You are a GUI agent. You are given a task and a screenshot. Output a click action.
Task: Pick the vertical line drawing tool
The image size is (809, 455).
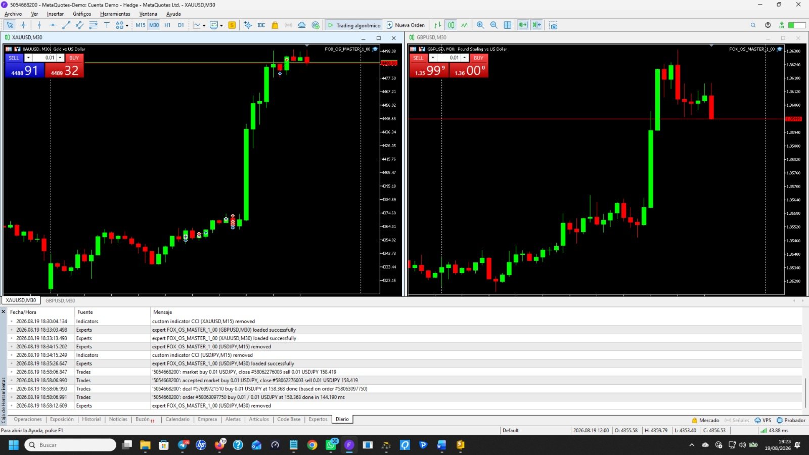tap(39, 25)
